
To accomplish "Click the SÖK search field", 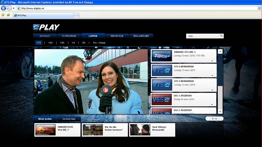I will [203, 36].
